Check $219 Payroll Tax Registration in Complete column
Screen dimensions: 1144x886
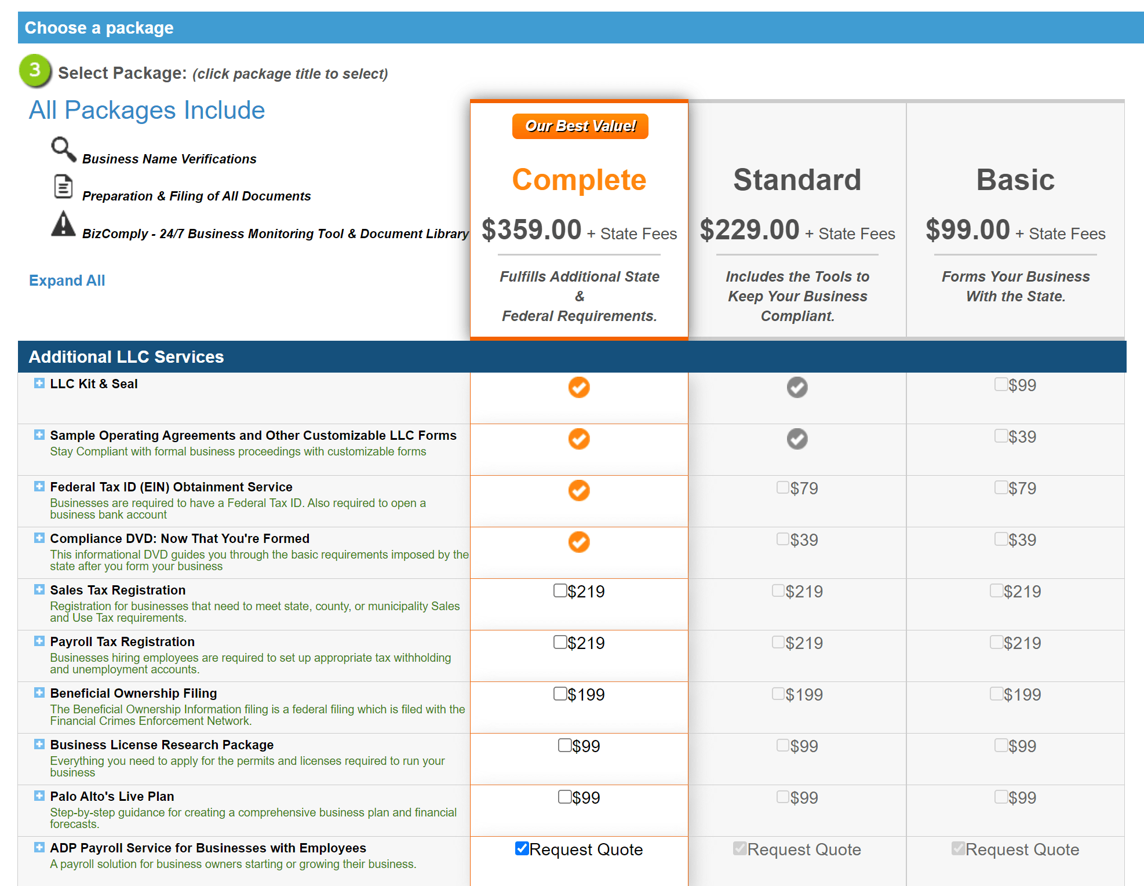(560, 642)
